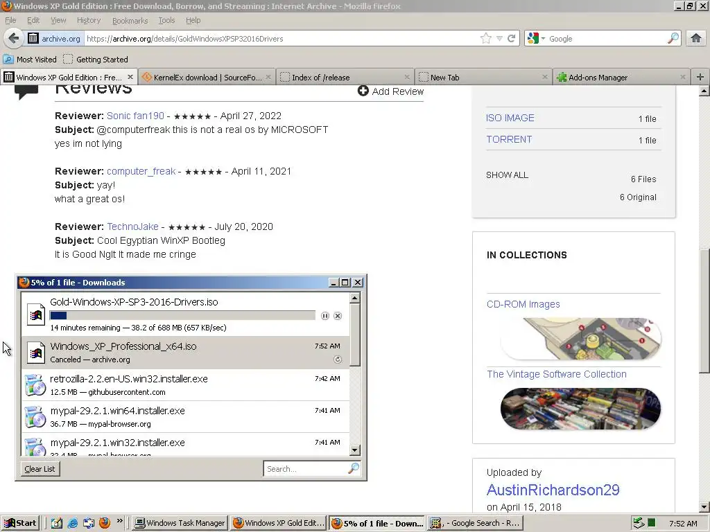The width and height of the screenshot is (710, 532).
Task: Bookmark this page with the star icon
Action: (x=486, y=39)
